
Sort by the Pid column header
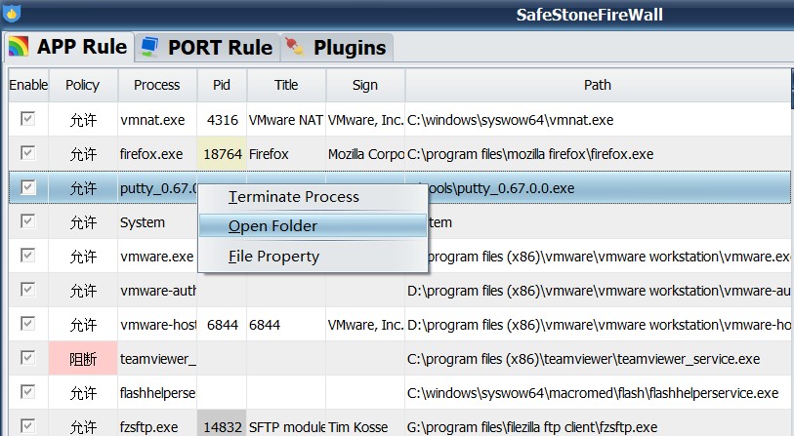pos(222,85)
